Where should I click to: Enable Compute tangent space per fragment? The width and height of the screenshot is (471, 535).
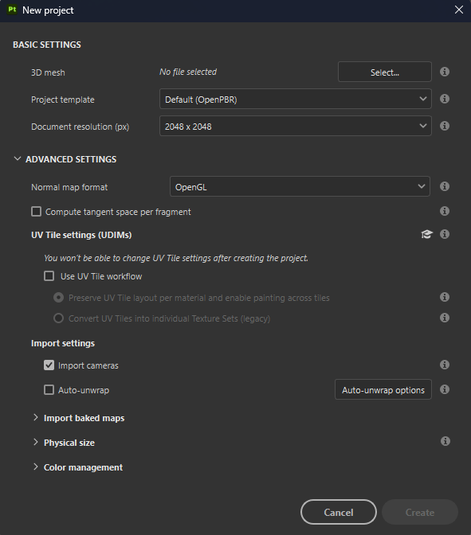pos(36,212)
